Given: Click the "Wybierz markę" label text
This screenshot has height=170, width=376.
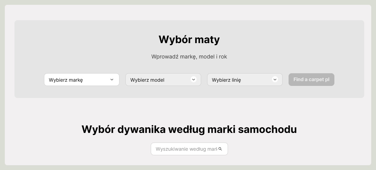Looking at the screenshot, I should point(66,80).
